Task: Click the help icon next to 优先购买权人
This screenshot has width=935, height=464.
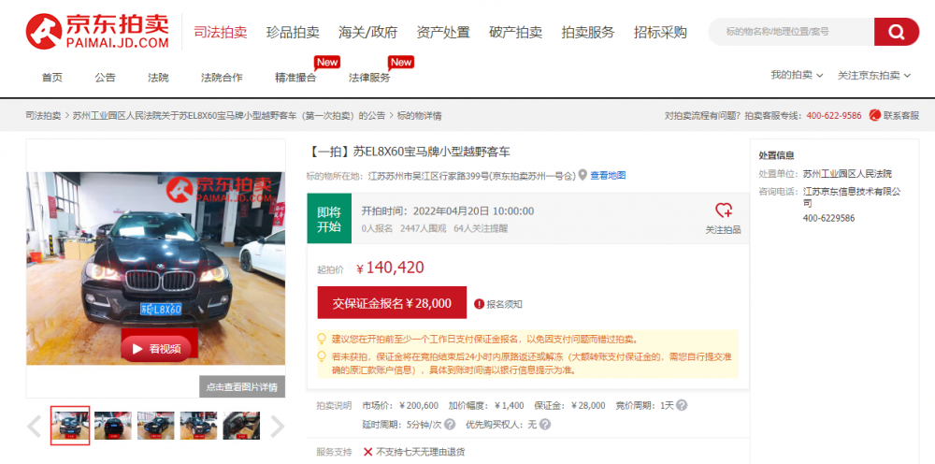Action: [x=544, y=425]
